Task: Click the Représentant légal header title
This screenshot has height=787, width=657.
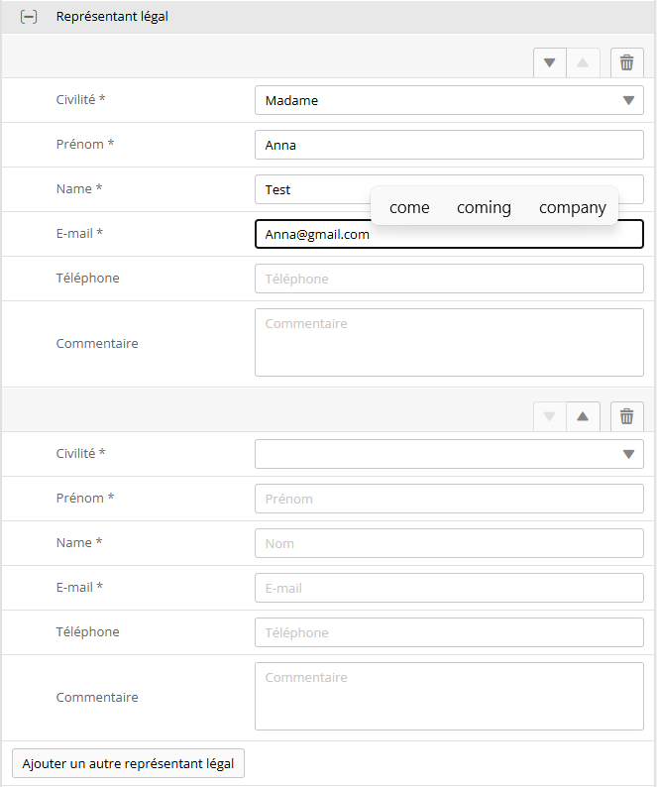Action: [112, 17]
